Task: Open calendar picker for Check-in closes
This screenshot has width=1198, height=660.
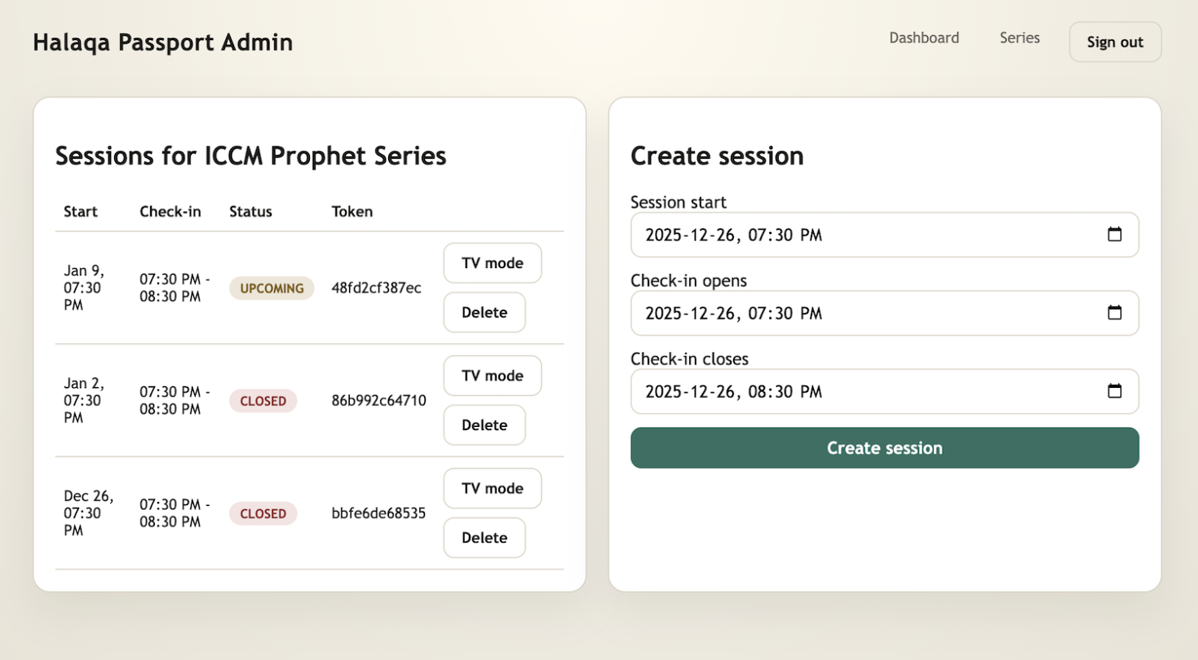Action: pos(1114,391)
